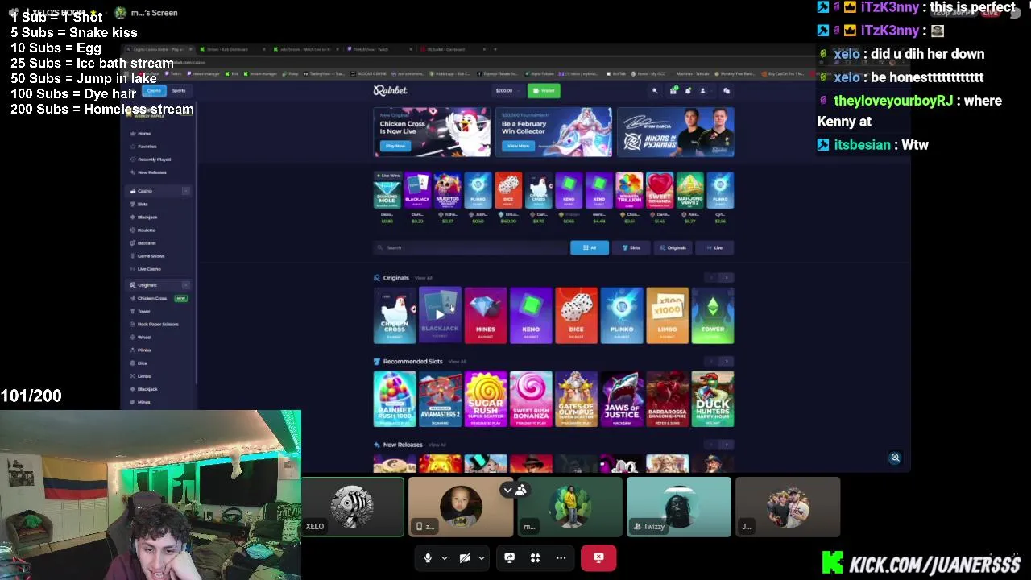This screenshot has width=1031, height=580.
Task: Open Home in the sidebar
Action: tap(144, 134)
